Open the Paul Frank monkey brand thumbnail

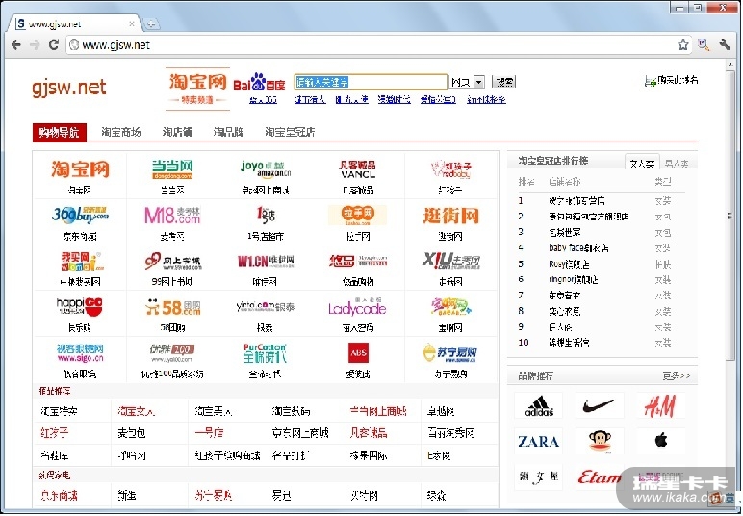click(600, 441)
